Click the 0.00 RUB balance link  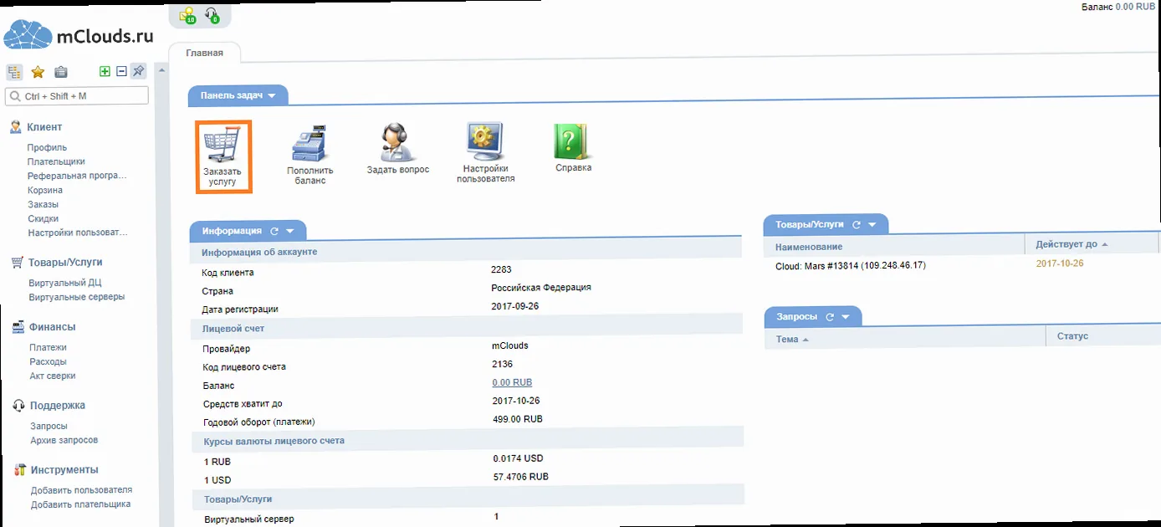coord(510,382)
